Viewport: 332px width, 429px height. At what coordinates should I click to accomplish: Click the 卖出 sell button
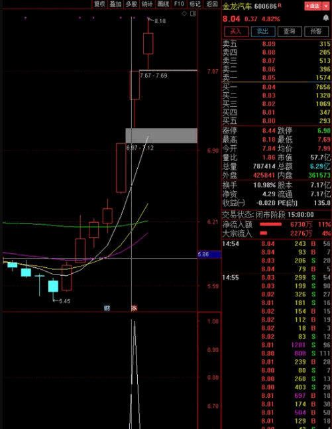click(263, 31)
